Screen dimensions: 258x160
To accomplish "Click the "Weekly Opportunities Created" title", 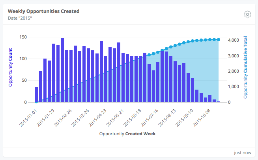I will (x=43, y=11).
